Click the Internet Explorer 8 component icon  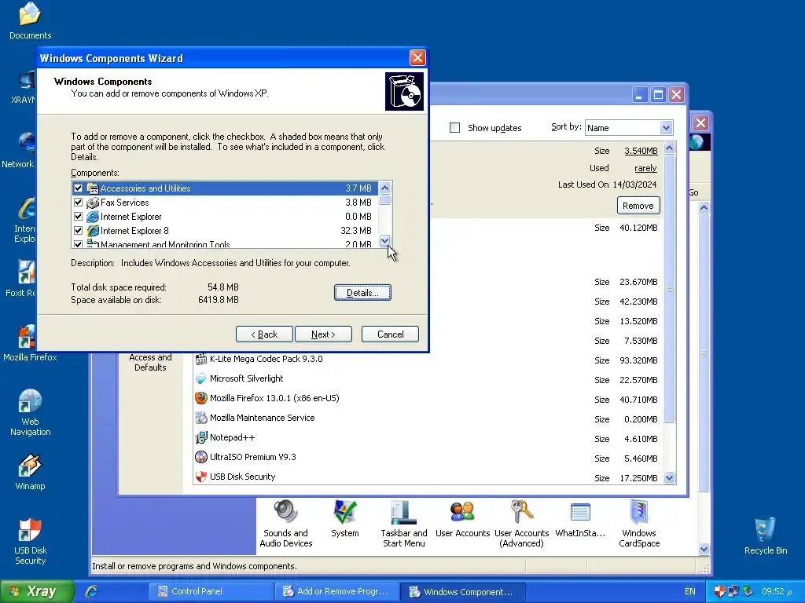(93, 231)
